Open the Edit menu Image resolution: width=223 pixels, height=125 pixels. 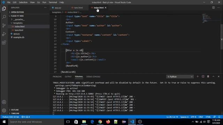pyautogui.click(x=15, y=2)
